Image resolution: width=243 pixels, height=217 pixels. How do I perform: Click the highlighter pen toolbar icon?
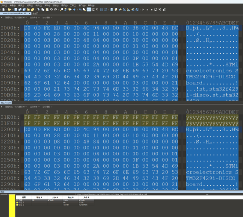click(x=84, y=10)
